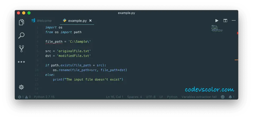Run the Python file with the play icon
This screenshot has height=119, width=253.
(217, 21)
